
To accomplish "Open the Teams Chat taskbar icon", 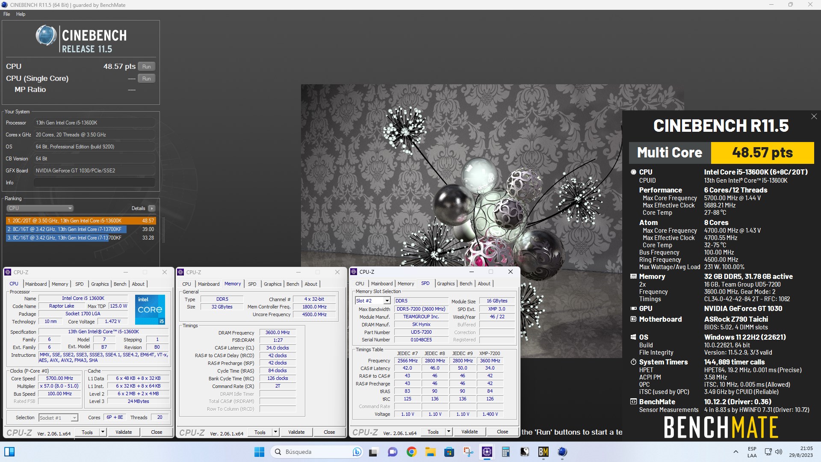I will click(x=392, y=452).
